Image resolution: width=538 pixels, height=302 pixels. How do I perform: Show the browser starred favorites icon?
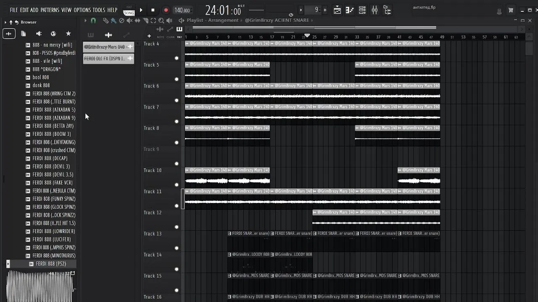tap(69, 34)
